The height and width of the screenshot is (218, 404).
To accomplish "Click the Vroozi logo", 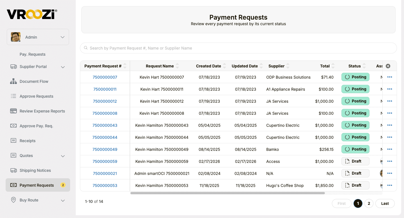I will (x=32, y=14).
